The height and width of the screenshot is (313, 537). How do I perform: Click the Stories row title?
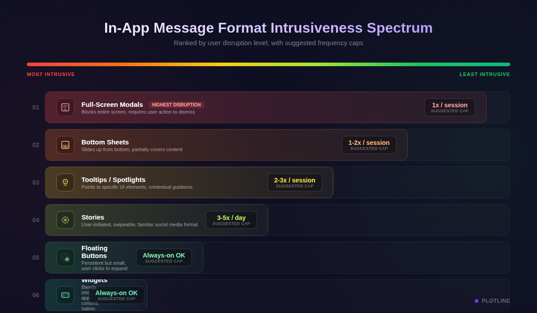[x=93, y=217]
